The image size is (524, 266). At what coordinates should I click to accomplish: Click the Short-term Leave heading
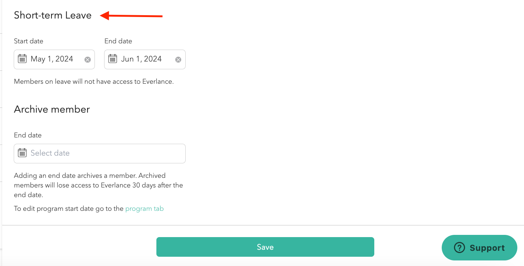pos(53,15)
